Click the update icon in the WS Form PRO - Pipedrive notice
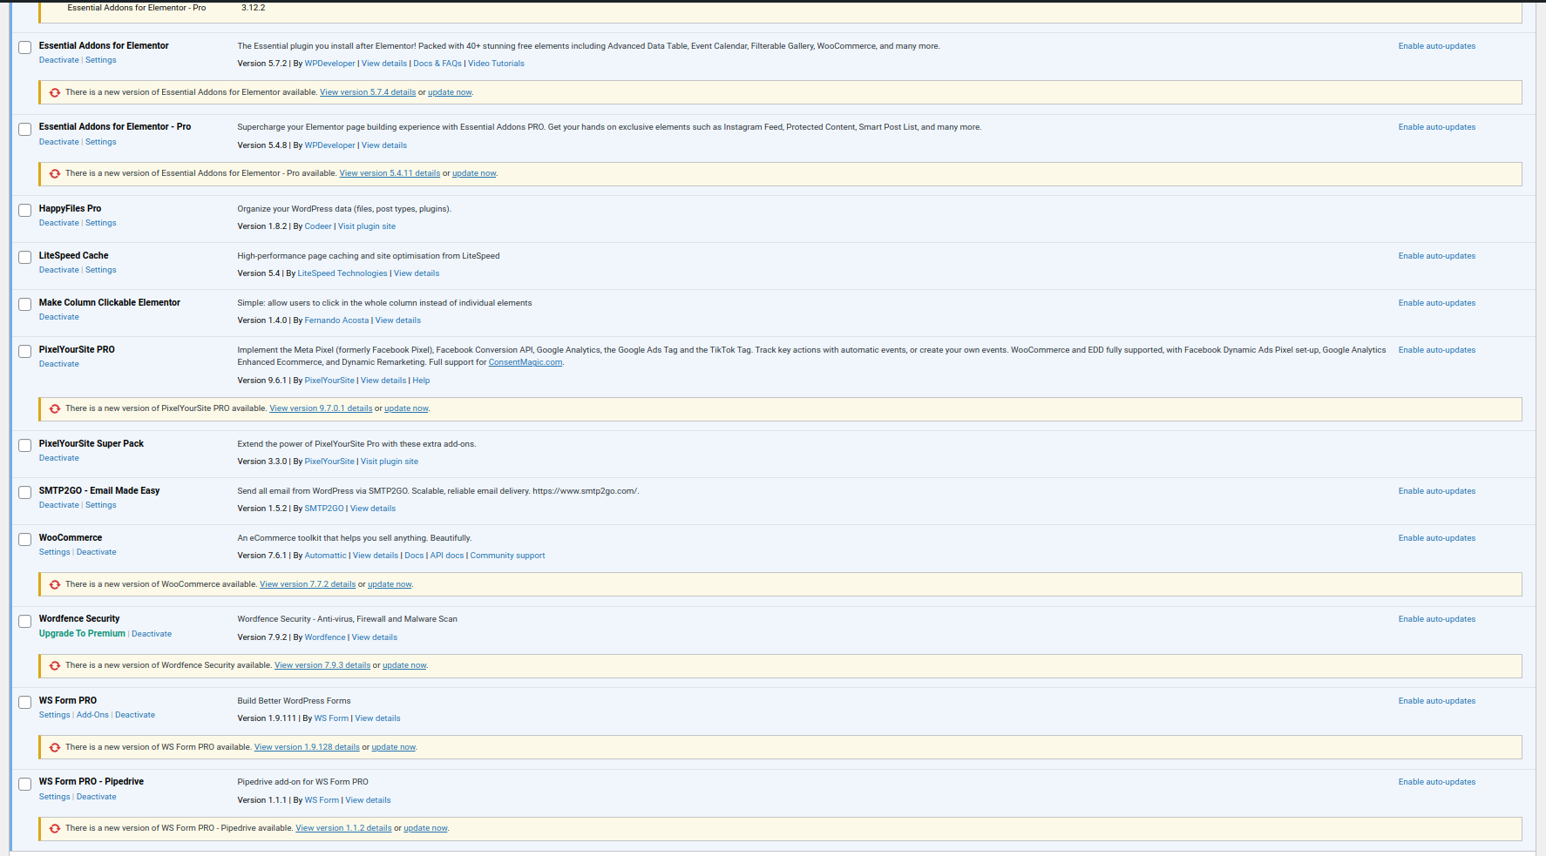 [x=55, y=828]
